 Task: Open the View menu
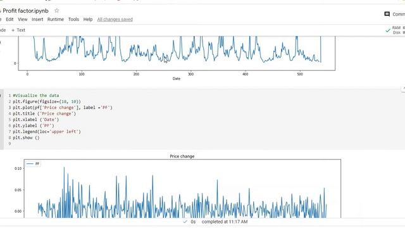pyautogui.click(x=23, y=20)
